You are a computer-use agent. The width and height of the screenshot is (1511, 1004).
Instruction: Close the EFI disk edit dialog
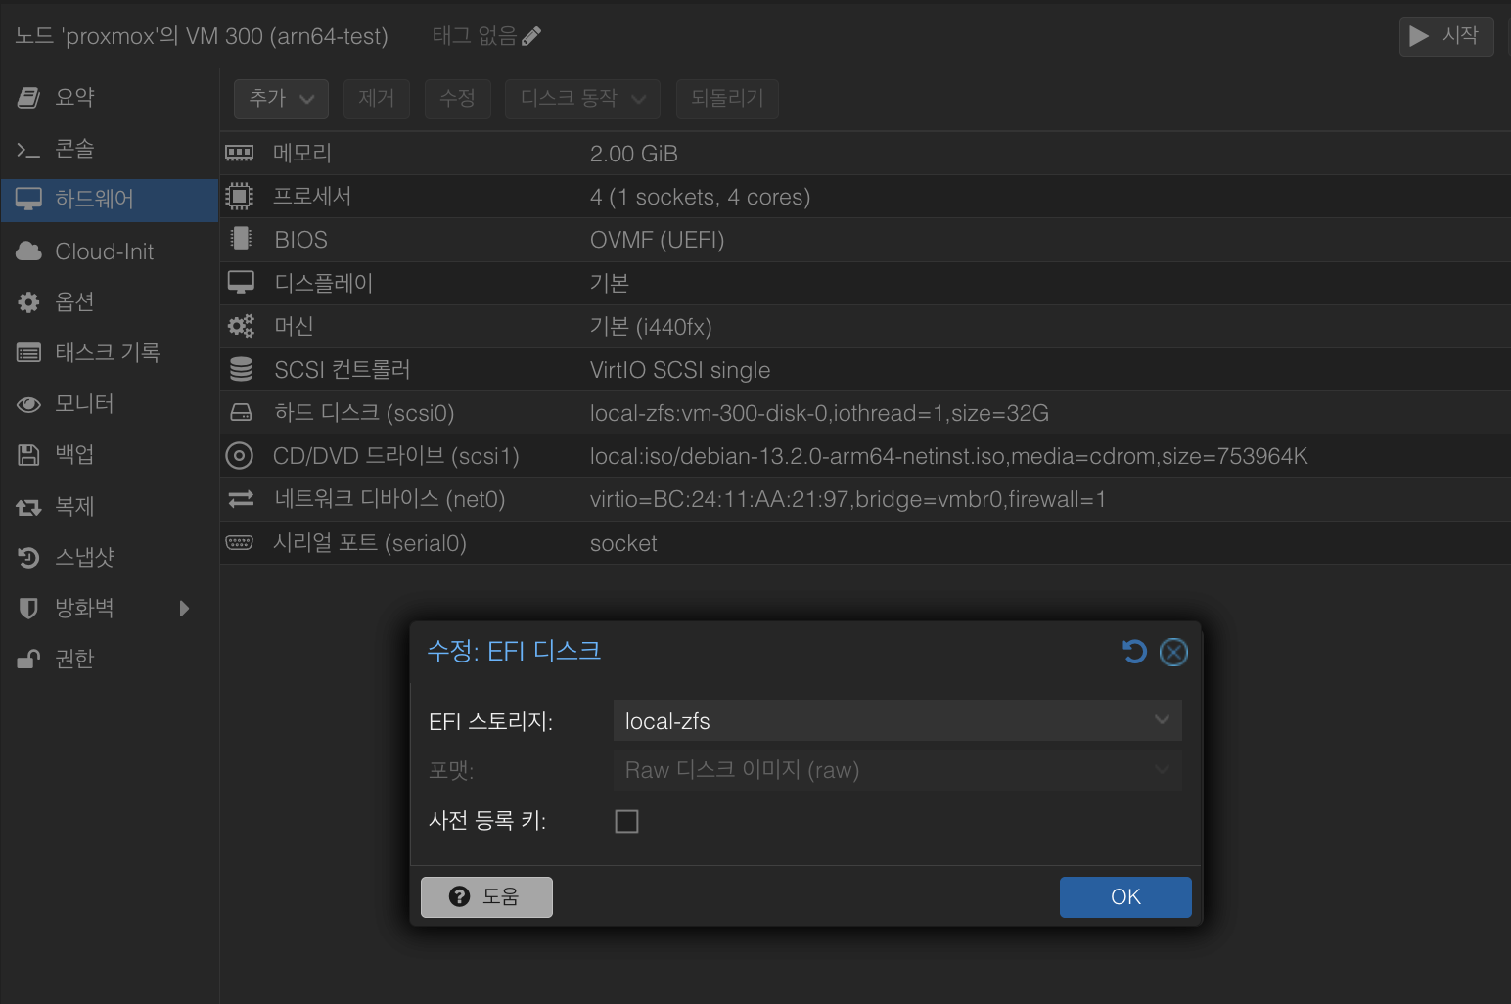click(1173, 652)
